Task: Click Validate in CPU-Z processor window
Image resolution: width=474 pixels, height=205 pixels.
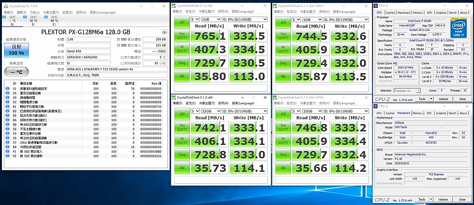Action: click(443, 99)
